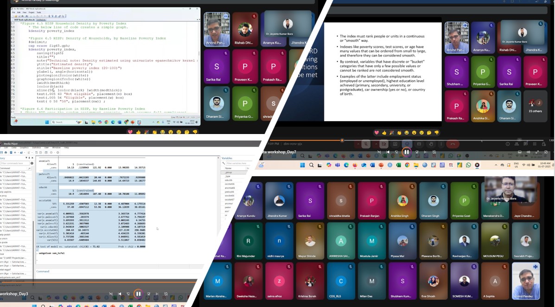Toggle repeat in workshop_Day7 player
555x307 pixels.
[x=434, y=152]
